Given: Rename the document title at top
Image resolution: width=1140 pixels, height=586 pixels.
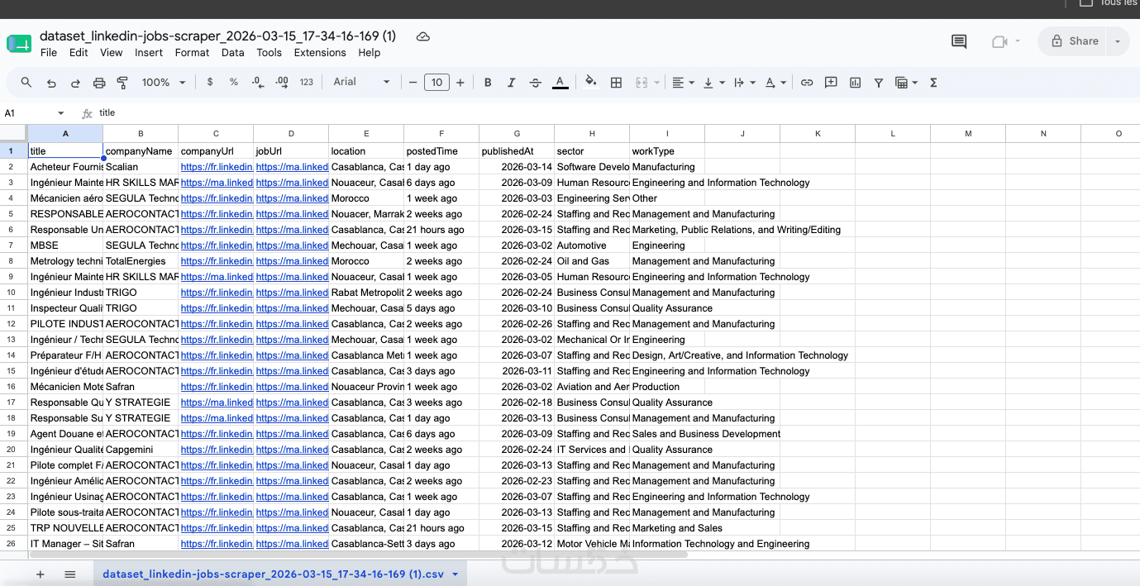Looking at the screenshot, I should tap(218, 36).
